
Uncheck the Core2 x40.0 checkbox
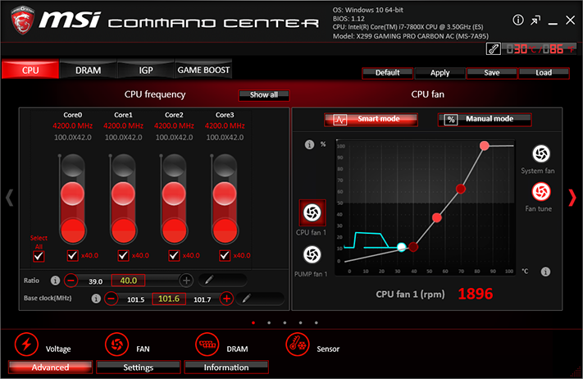tap(174, 255)
